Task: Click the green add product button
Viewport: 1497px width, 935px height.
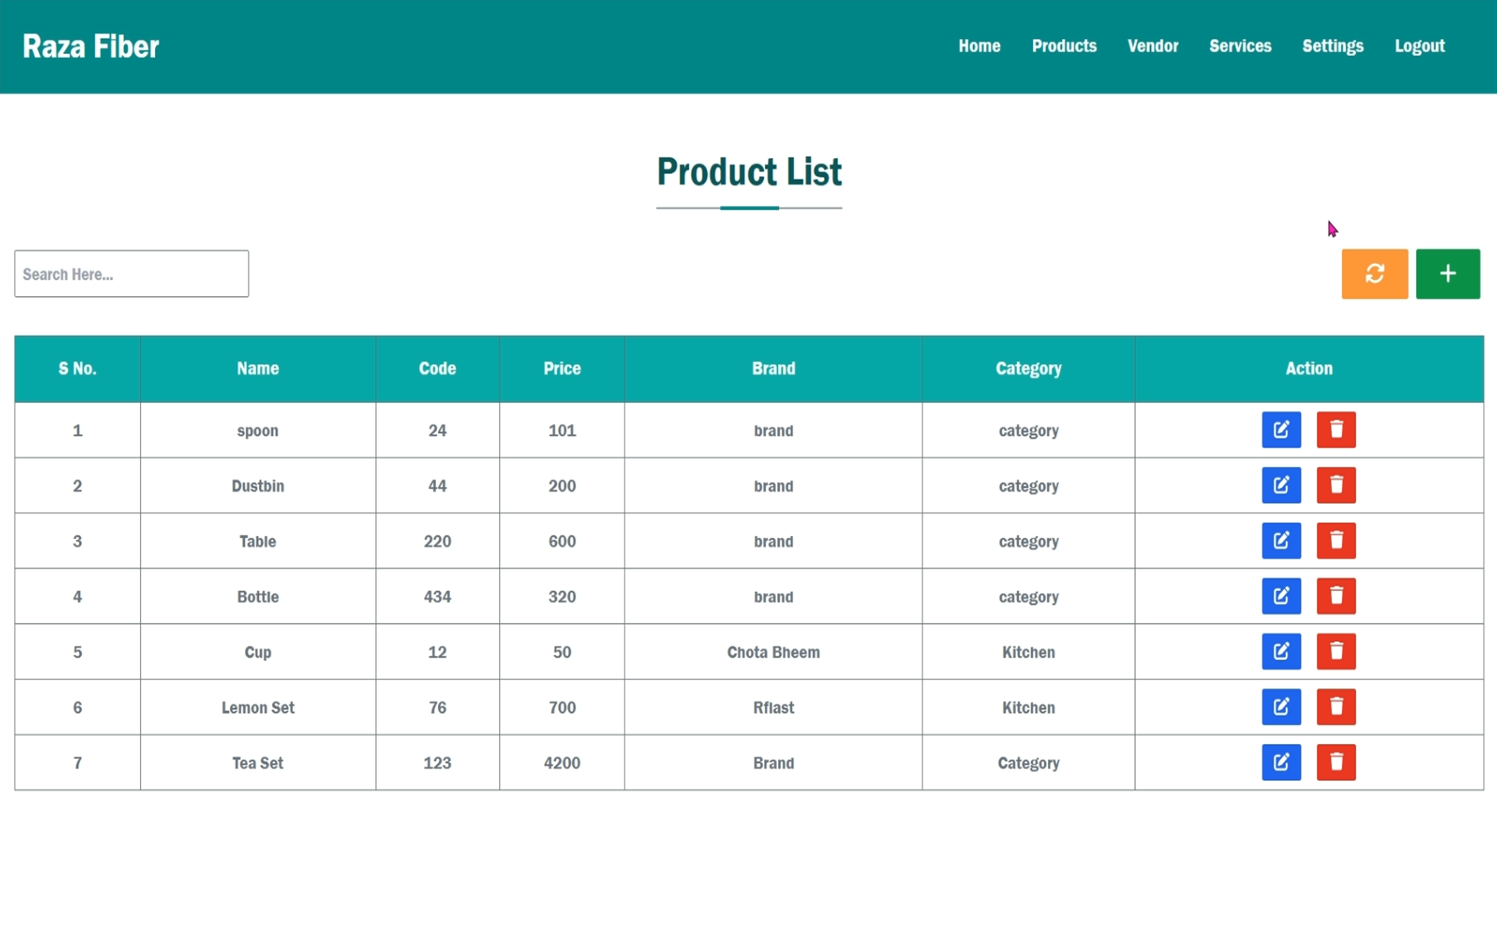Action: pos(1447,273)
